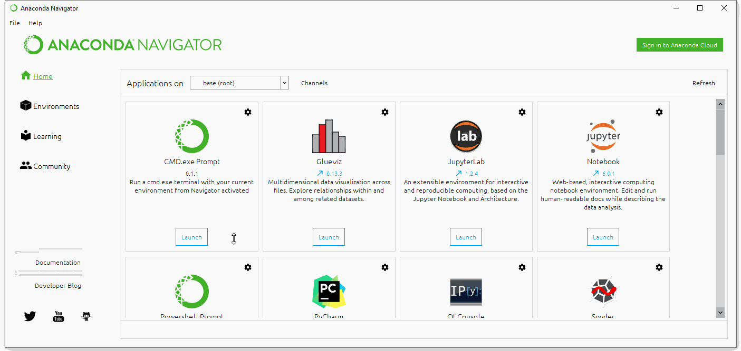Open the Documentation link

point(58,263)
